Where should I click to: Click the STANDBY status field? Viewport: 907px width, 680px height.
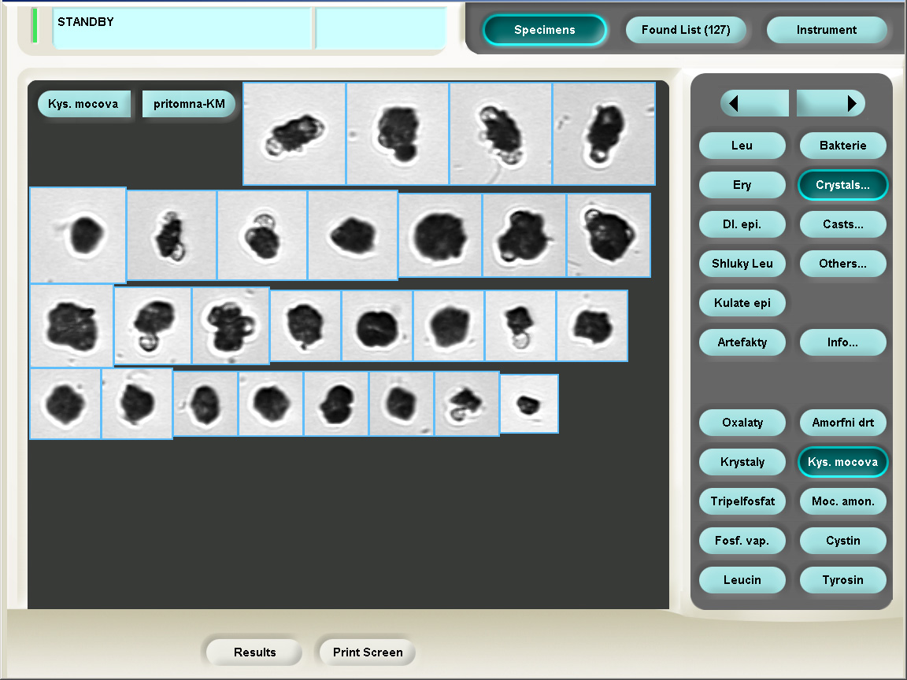pos(183,28)
